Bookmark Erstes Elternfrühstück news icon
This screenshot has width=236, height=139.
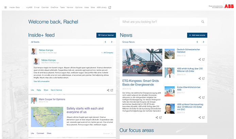point(203,98)
